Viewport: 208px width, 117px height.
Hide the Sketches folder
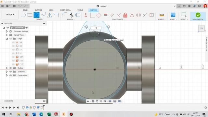pyautogui.click(x=10, y=71)
